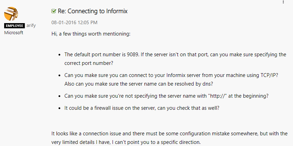293x146 pixels.
Task: Open the three-dot post options menu
Action: coord(283,1)
